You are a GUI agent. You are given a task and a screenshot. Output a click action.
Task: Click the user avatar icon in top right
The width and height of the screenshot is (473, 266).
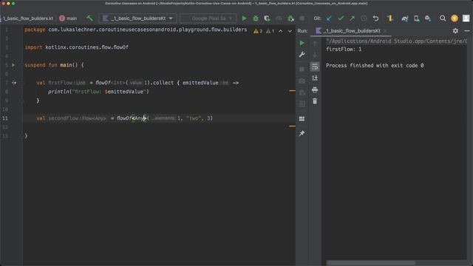click(466, 18)
